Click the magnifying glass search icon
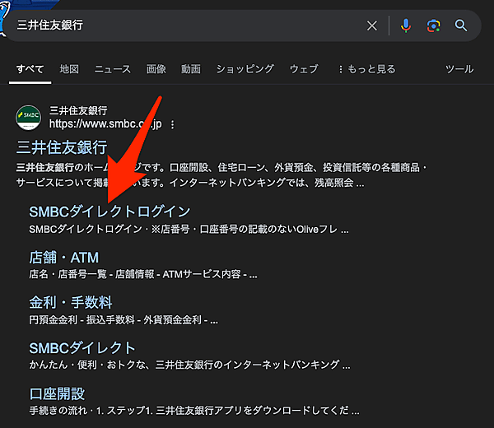 tap(461, 26)
